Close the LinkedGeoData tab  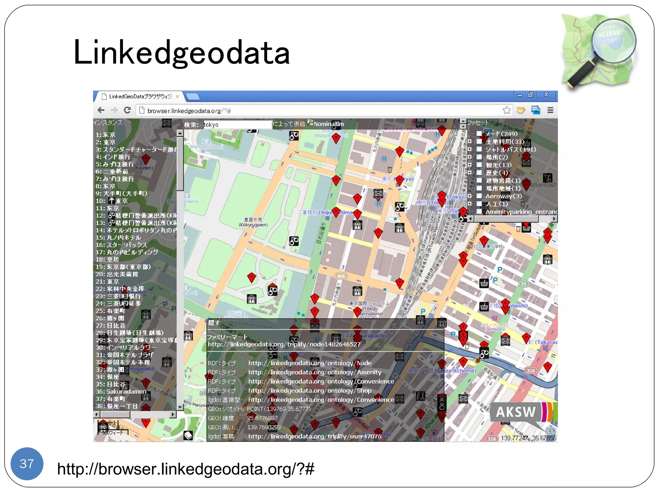tap(177, 96)
